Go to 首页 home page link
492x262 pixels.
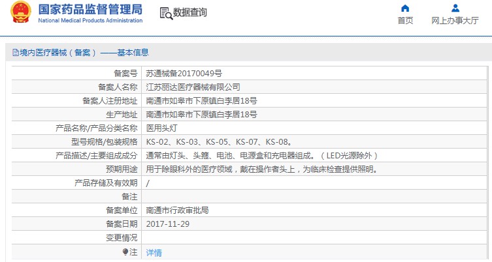(x=405, y=21)
